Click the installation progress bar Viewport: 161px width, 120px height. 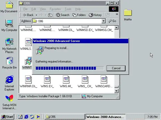click(70, 68)
